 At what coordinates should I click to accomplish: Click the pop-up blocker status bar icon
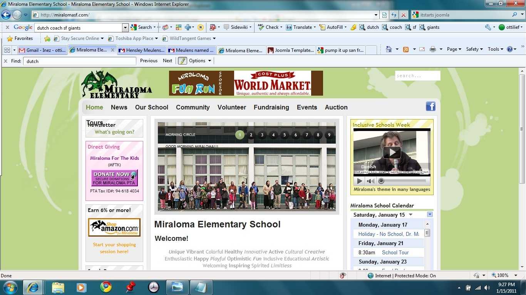(x=343, y=275)
